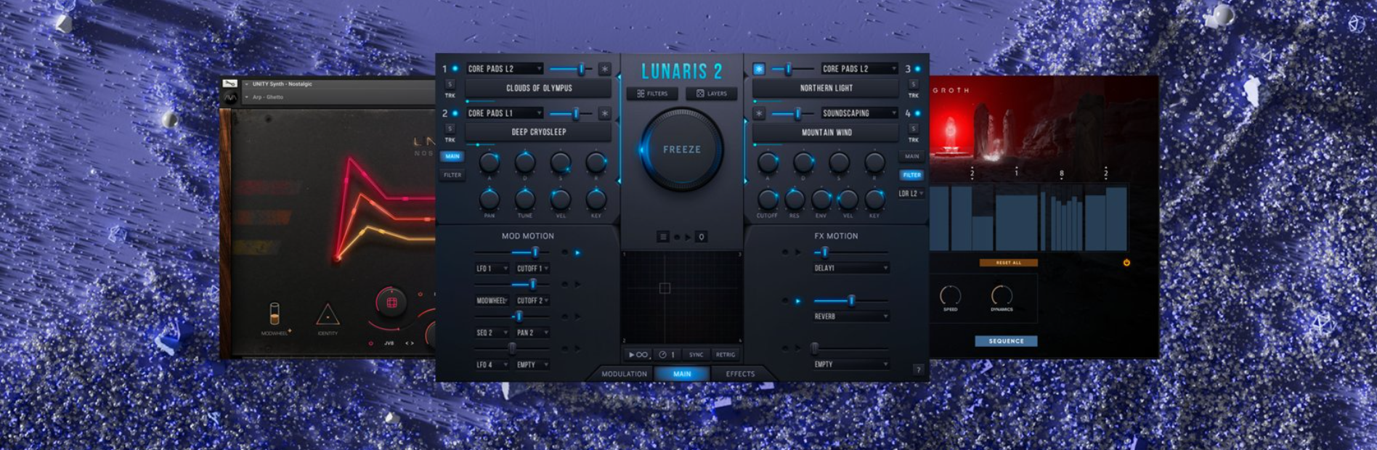Switch to the MODULATION tab
The height and width of the screenshot is (450, 1377).
click(624, 374)
